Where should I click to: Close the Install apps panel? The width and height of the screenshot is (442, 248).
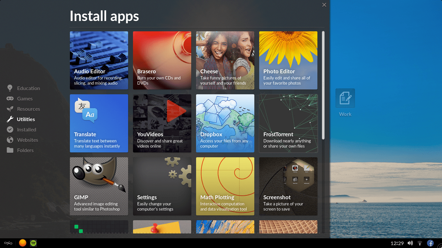[x=324, y=5]
